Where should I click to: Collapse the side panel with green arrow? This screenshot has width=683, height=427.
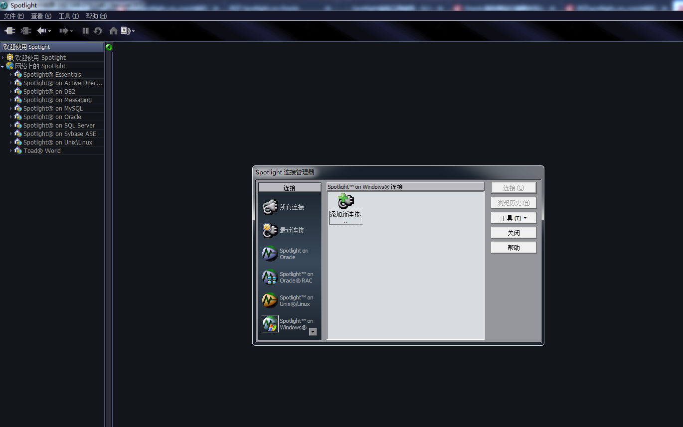click(109, 47)
